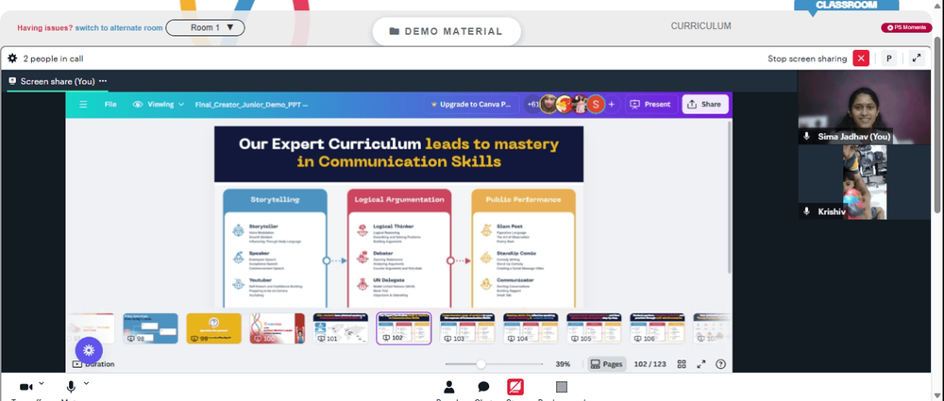The height and width of the screenshot is (401, 944).
Task: Open the Viewing mode dropdown
Action: [159, 104]
